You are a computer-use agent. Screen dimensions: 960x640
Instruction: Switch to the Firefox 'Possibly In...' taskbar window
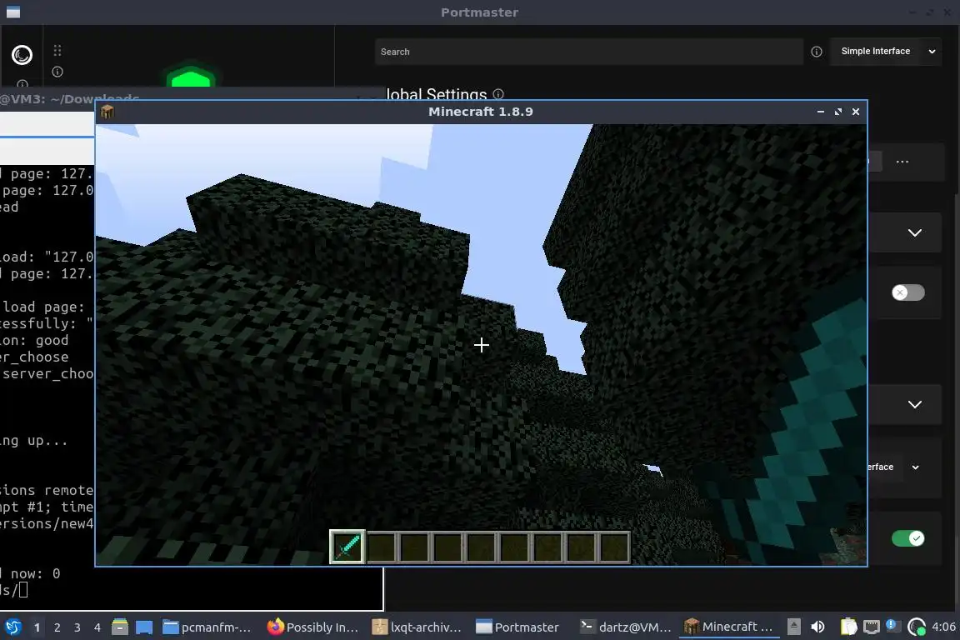tap(312, 627)
